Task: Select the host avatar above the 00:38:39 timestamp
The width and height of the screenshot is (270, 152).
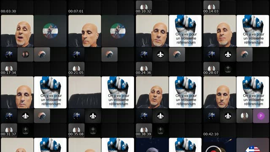Action: (144, 130)
